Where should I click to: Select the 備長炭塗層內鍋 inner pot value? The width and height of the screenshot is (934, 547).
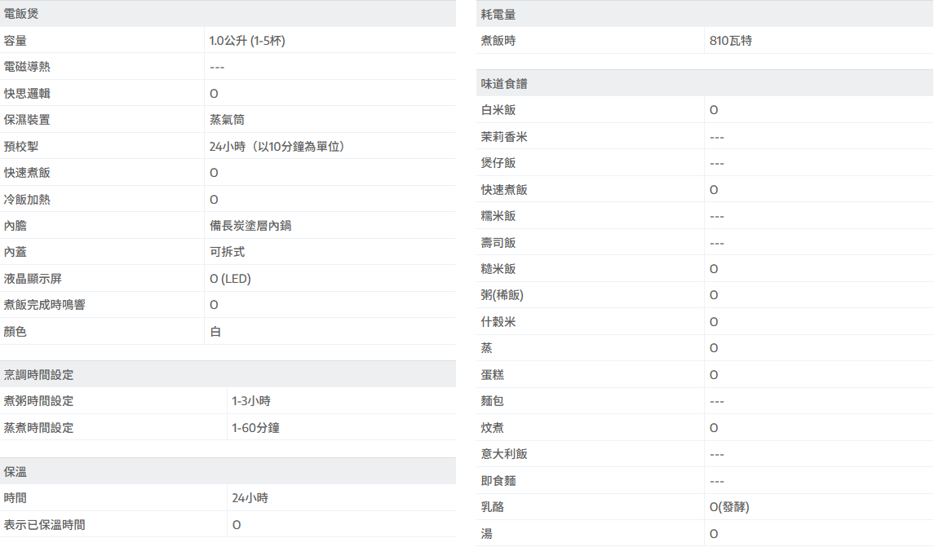coord(250,226)
